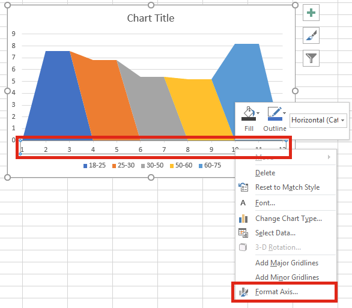Click the Outline pencil icon

tap(275, 113)
